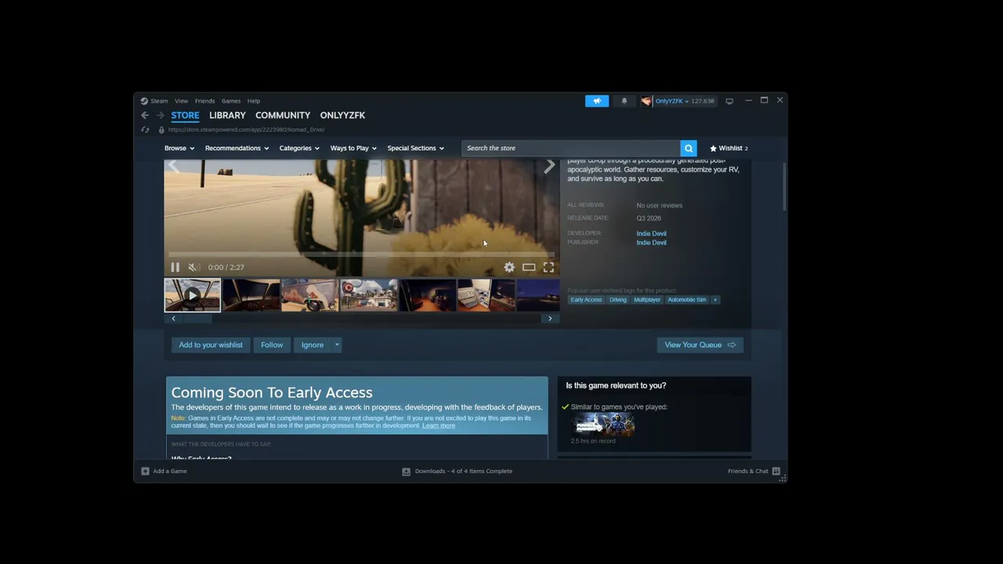Select the Automobile Sim tag
Image resolution: width=1003 pixels, height=564 pixels.
point(687,300)
